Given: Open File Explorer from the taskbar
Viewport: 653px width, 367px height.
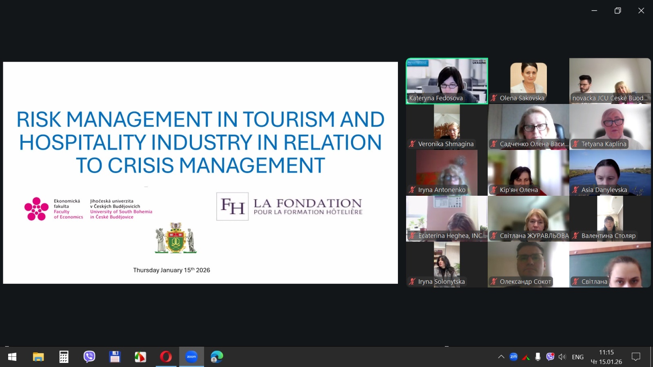Looking at the screenshot, I should (x=38, y=357).
